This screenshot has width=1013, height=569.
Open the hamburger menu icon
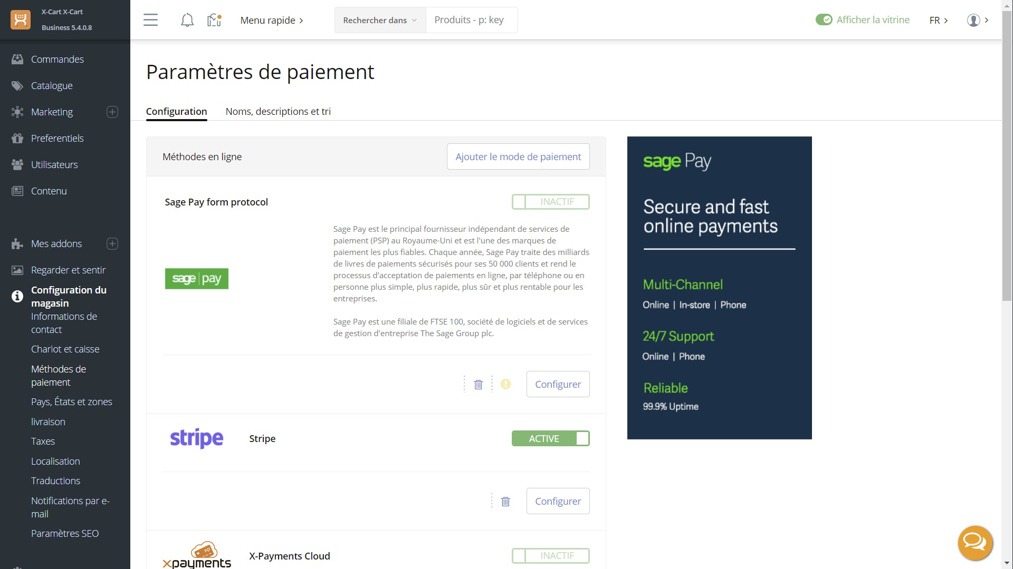pos(150,20)
